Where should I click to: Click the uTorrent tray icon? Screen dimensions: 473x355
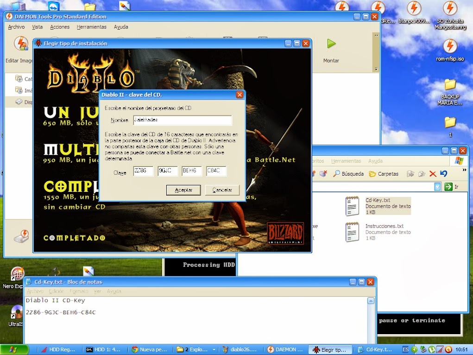(x=432, y=349)
